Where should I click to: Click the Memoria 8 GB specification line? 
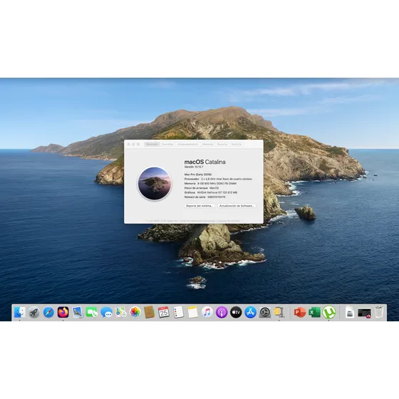(210, 184)
